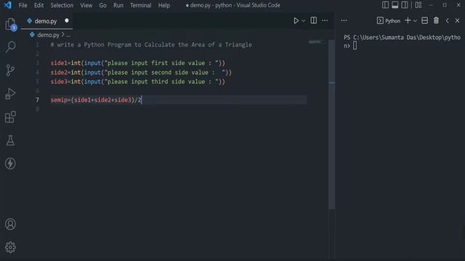
Task: Open the View menu
Action: [86, 5]
